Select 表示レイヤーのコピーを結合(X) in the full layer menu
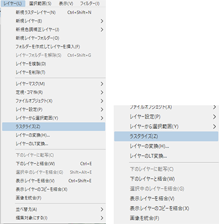The height and width of the screenshot is (224, 219). 54,189
